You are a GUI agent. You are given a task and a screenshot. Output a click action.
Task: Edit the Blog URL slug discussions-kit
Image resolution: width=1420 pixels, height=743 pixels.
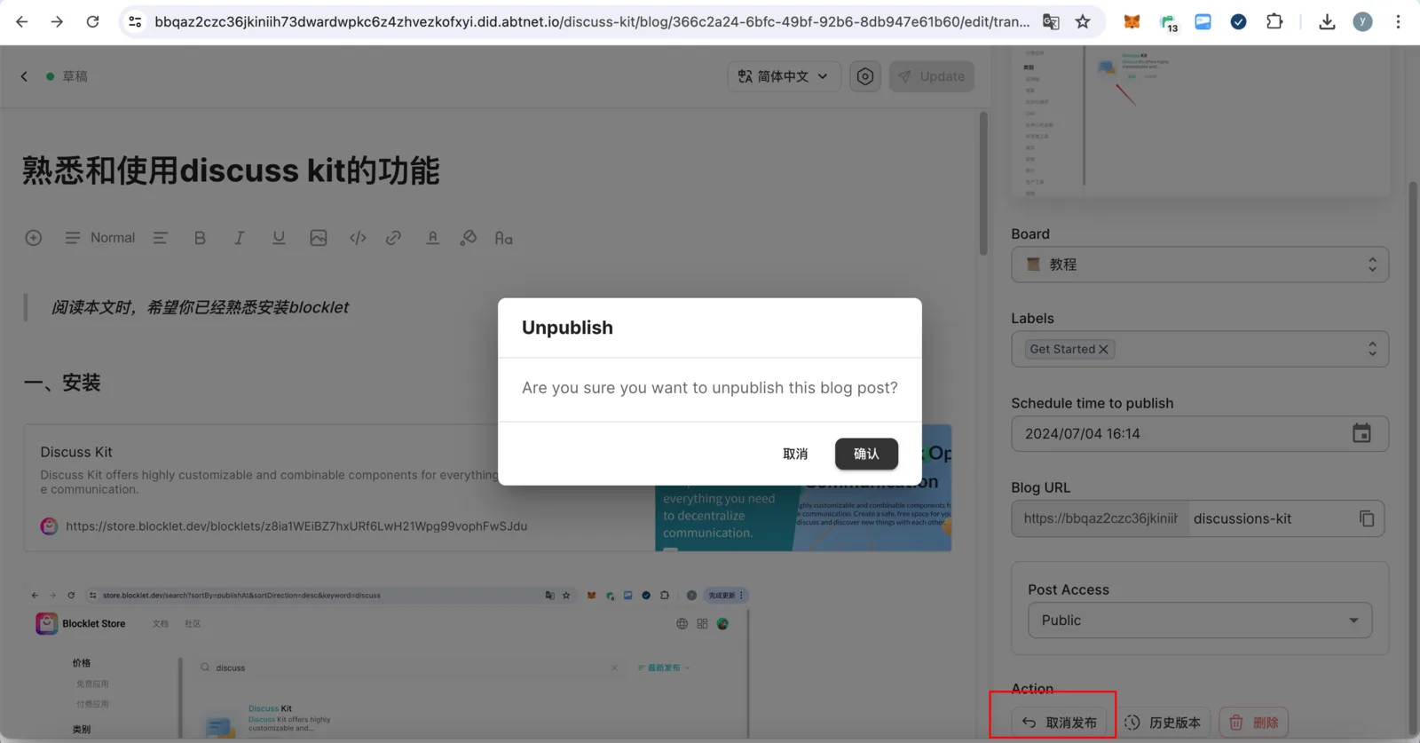point(1267,518)
